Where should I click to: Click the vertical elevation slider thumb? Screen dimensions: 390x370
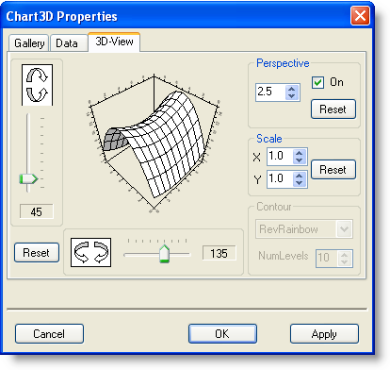[28, 179]
